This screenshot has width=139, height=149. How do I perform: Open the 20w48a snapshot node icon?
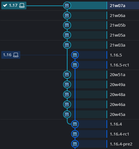pos(67,94)
